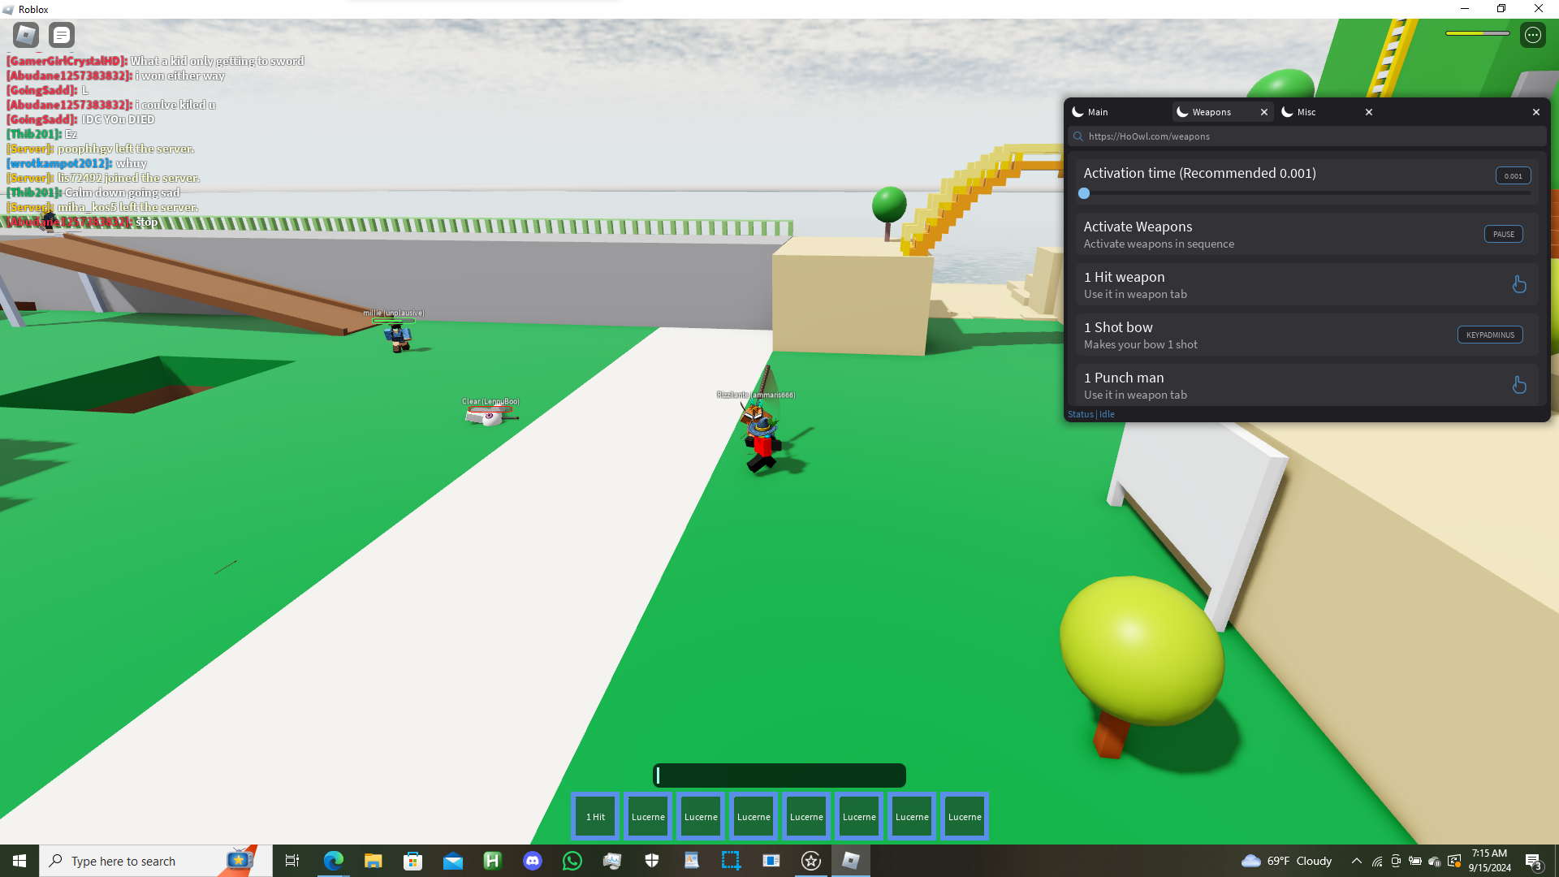The image size is (1559, 877).
Task: Click the Roblox health bar at top right
Action: tap(1478, 33)
